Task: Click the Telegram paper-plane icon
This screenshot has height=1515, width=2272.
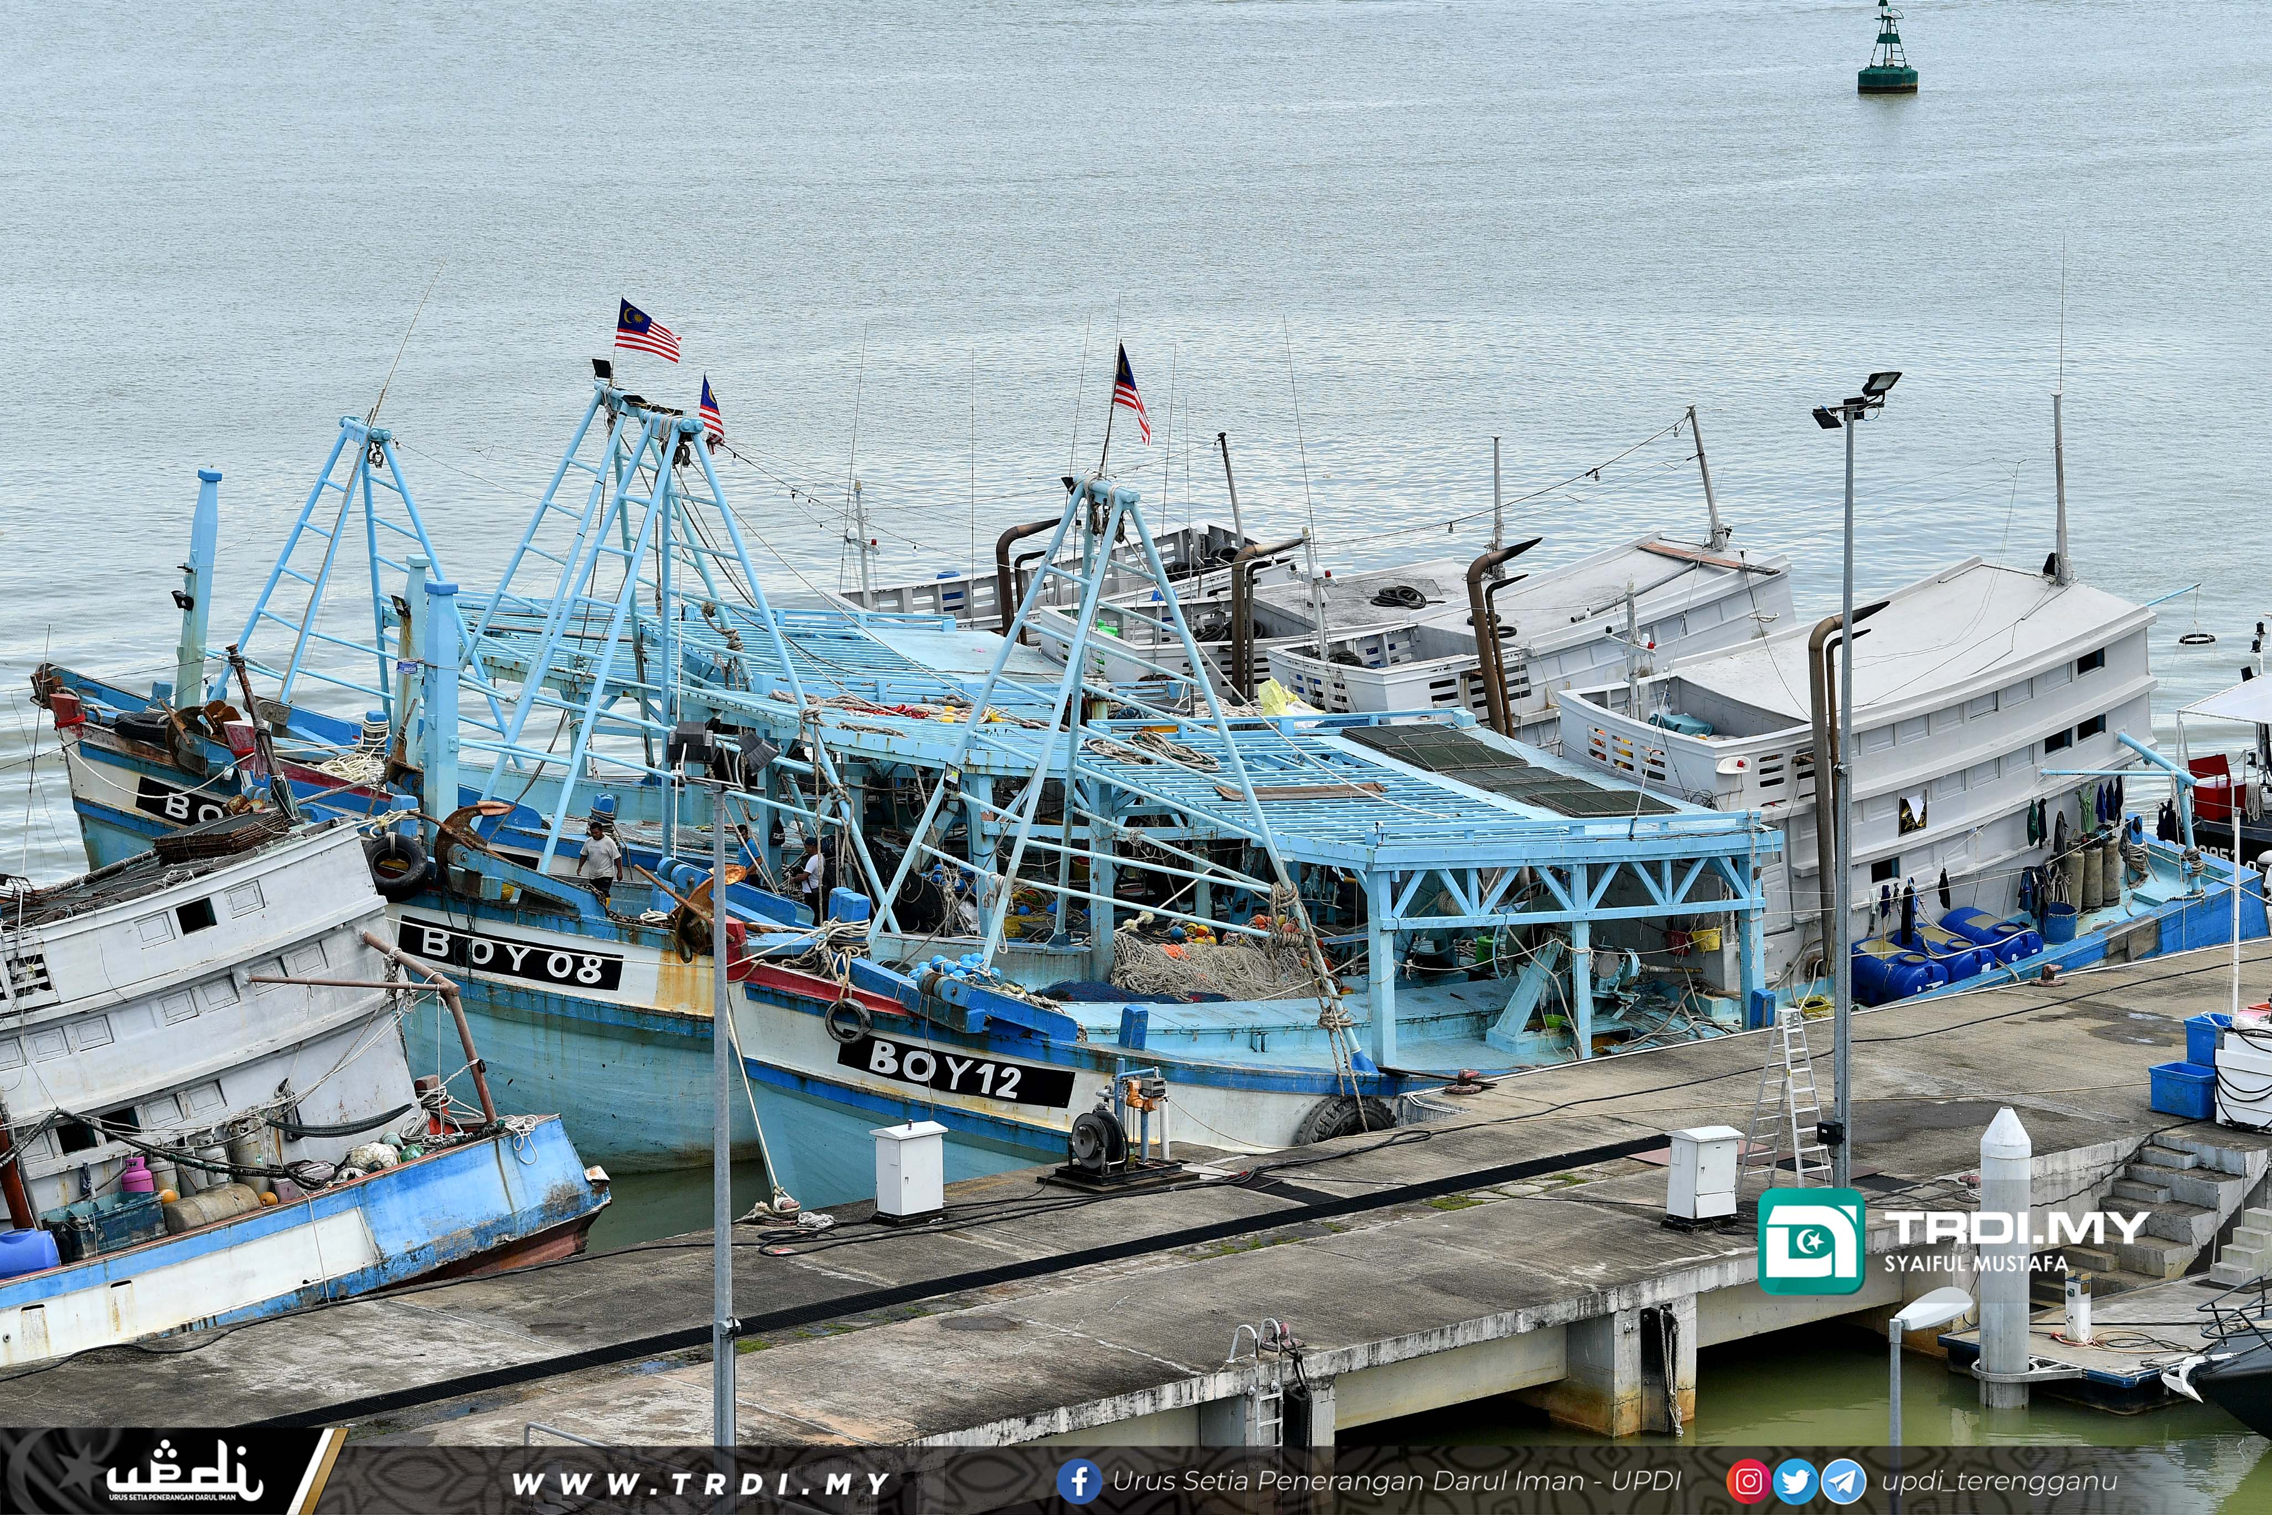Action: click(x=1843, y=1481)
